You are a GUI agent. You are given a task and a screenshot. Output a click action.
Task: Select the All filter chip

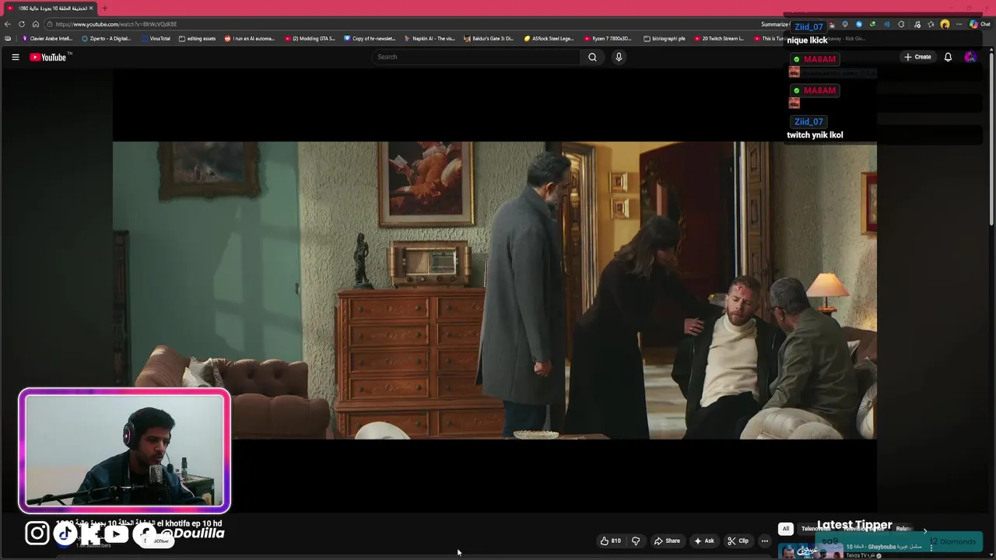786,529
